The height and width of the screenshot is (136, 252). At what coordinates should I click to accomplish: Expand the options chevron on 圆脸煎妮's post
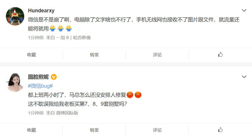pos(244,77)
